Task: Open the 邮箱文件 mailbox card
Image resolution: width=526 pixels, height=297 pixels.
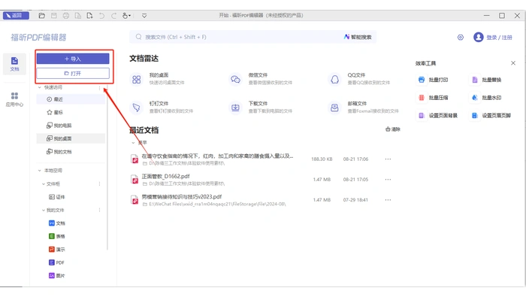Action: tap(364, 108)
